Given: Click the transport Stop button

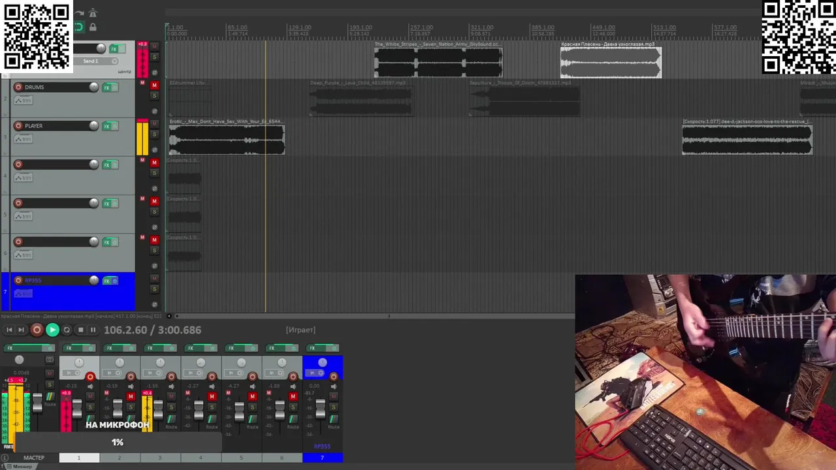Looking at the screenshot, I should 80,330.
